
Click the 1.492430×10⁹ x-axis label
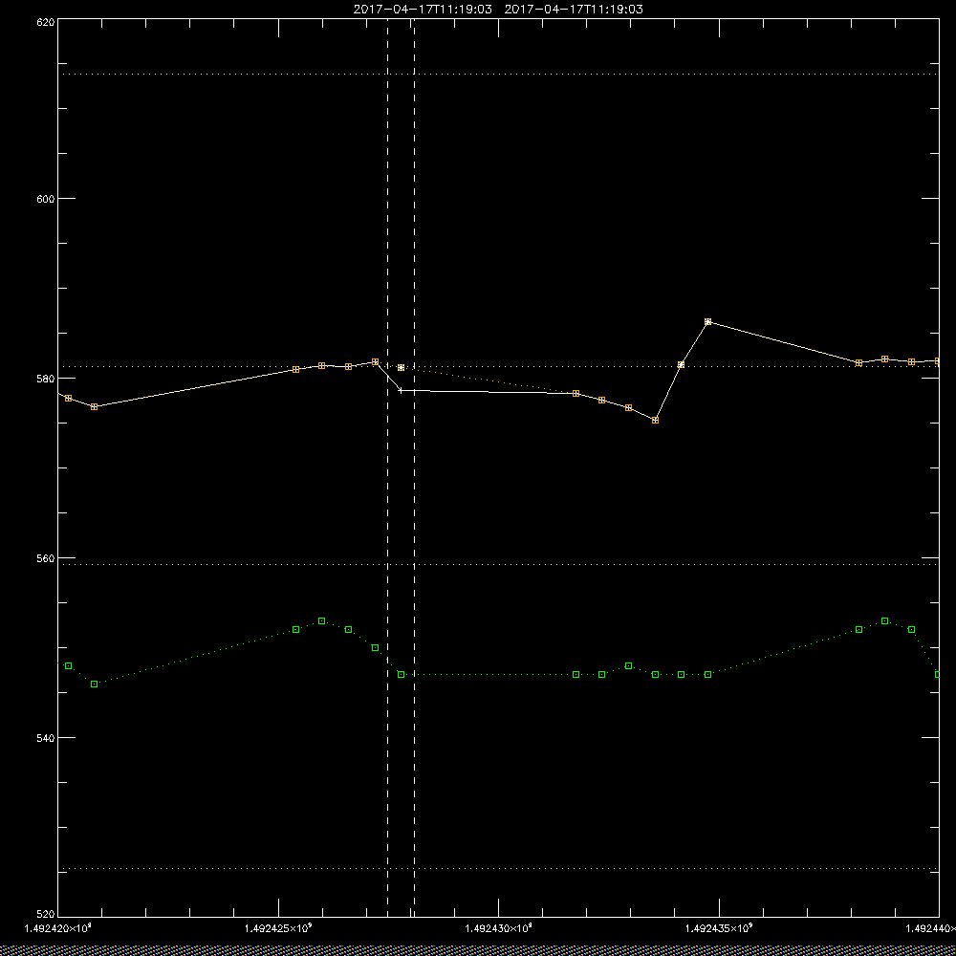499,928
